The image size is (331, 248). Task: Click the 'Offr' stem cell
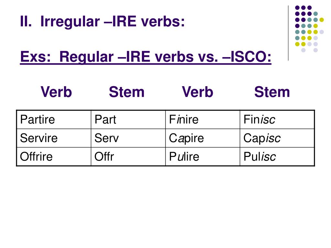(128, 157)
